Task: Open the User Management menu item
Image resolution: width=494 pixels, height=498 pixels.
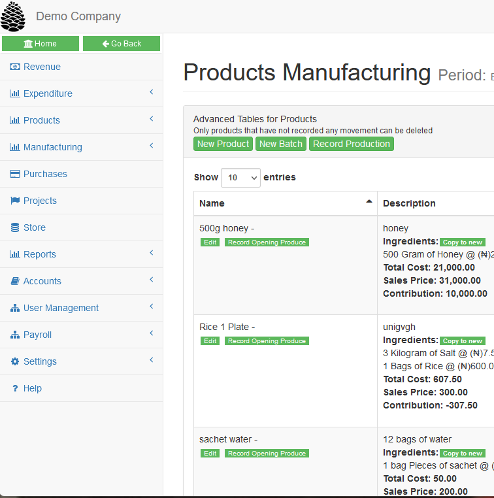Action: click(61, 308)
